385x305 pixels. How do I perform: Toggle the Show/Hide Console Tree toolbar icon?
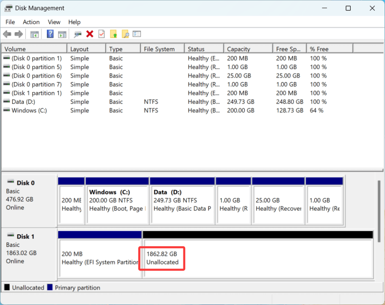pos(35,34)
